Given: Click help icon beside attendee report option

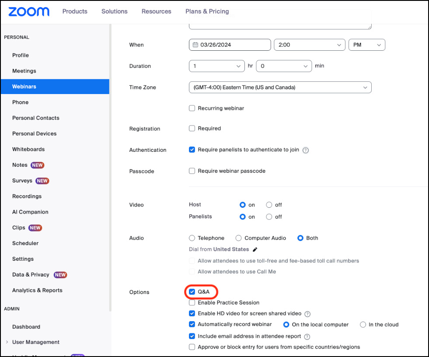Looking at the screenshot, I should 307,337.
